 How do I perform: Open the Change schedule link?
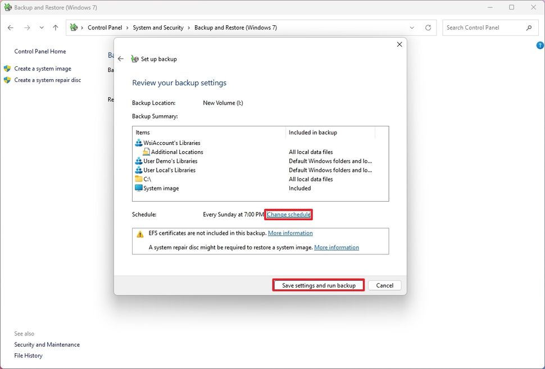[x=288, y=215]
